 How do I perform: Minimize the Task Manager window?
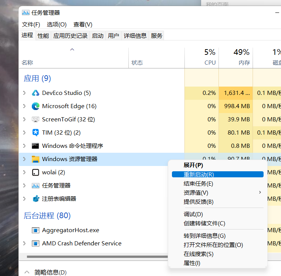pos(277,12)
